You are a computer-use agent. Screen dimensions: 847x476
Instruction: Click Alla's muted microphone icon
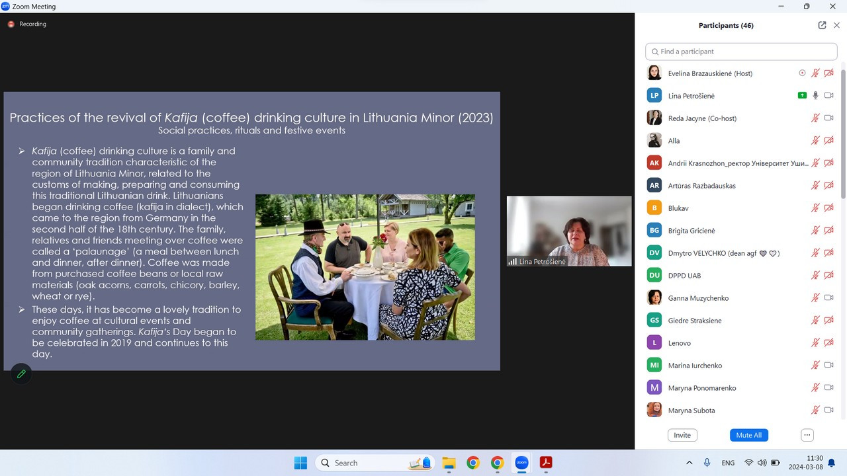pos(816,141)
